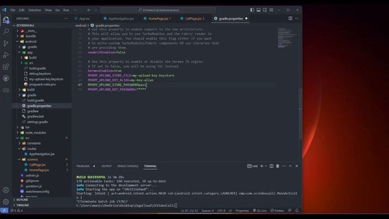Switch to the DEBUG CONSOLE panel tab
This screenshot has width=389, height=219.
[128, 166]
